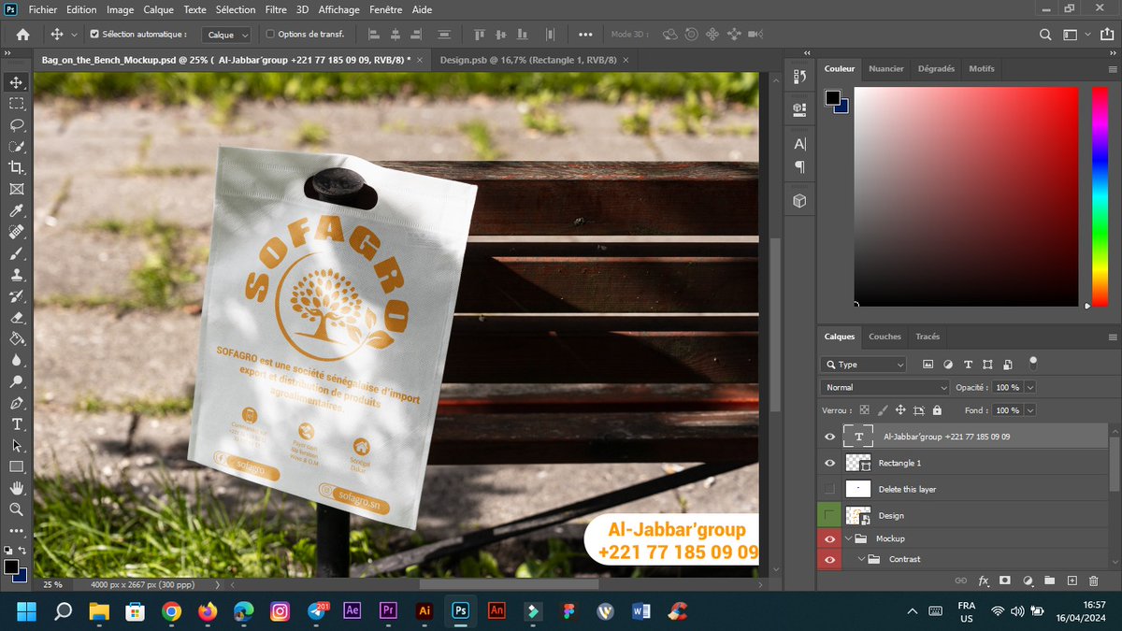Select the Eraser tool

pos(17,318)
